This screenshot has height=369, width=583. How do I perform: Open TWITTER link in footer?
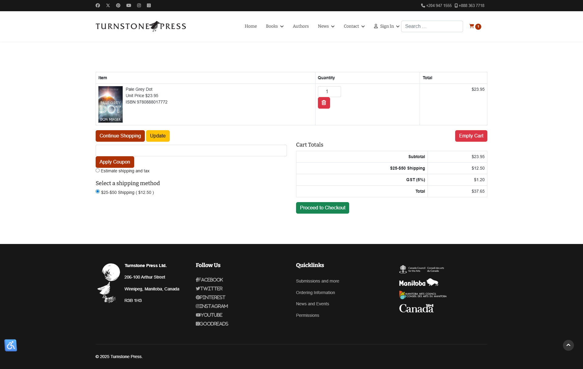(x=209, y=289)
